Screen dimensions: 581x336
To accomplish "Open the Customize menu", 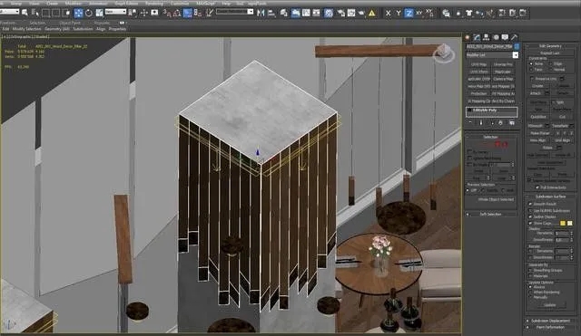I will click(180, 4).
